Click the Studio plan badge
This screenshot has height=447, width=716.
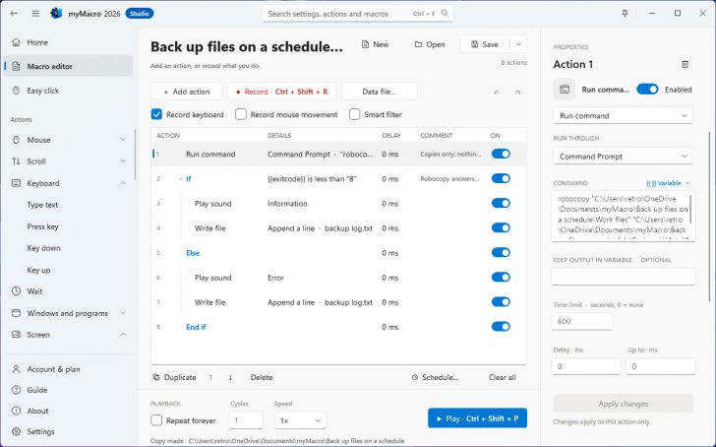coord(140,14)
